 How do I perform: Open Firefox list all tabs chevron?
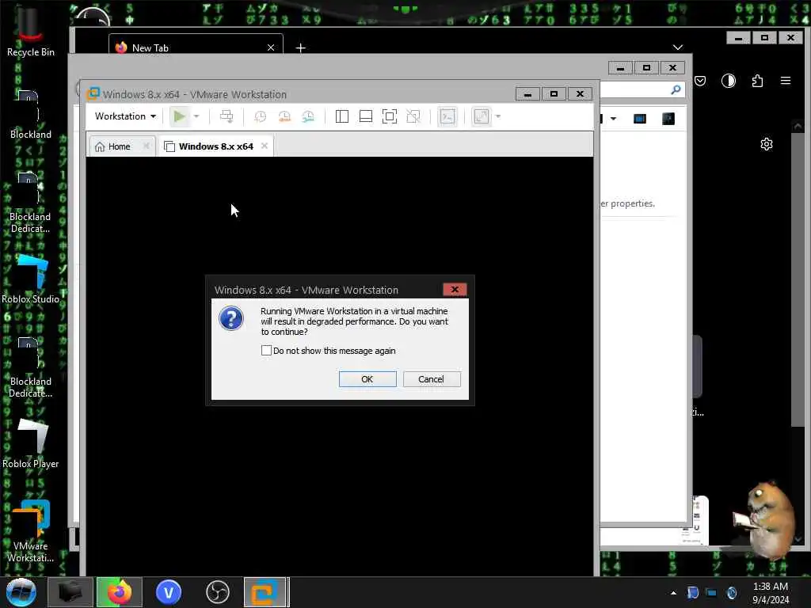coord(678,47)
